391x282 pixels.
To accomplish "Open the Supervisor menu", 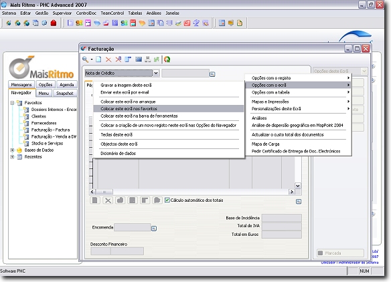I will pyautogui.click(x=62, y=13).
